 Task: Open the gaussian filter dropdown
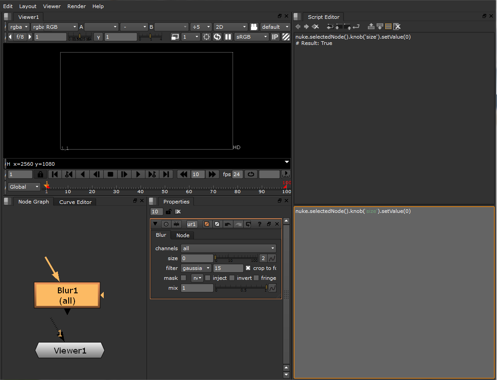(196, 268)
